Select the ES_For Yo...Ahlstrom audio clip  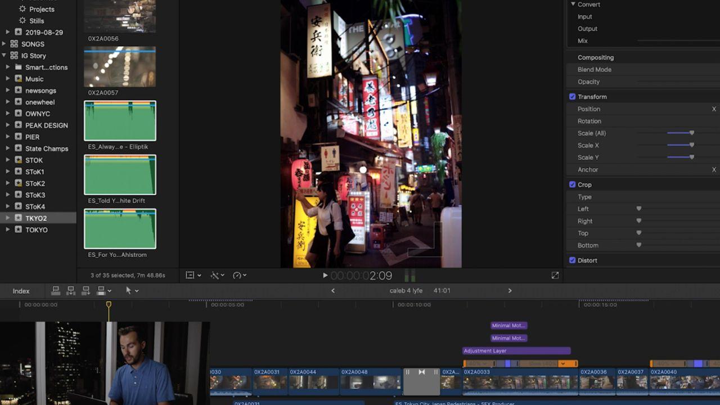tap(120, 228)
